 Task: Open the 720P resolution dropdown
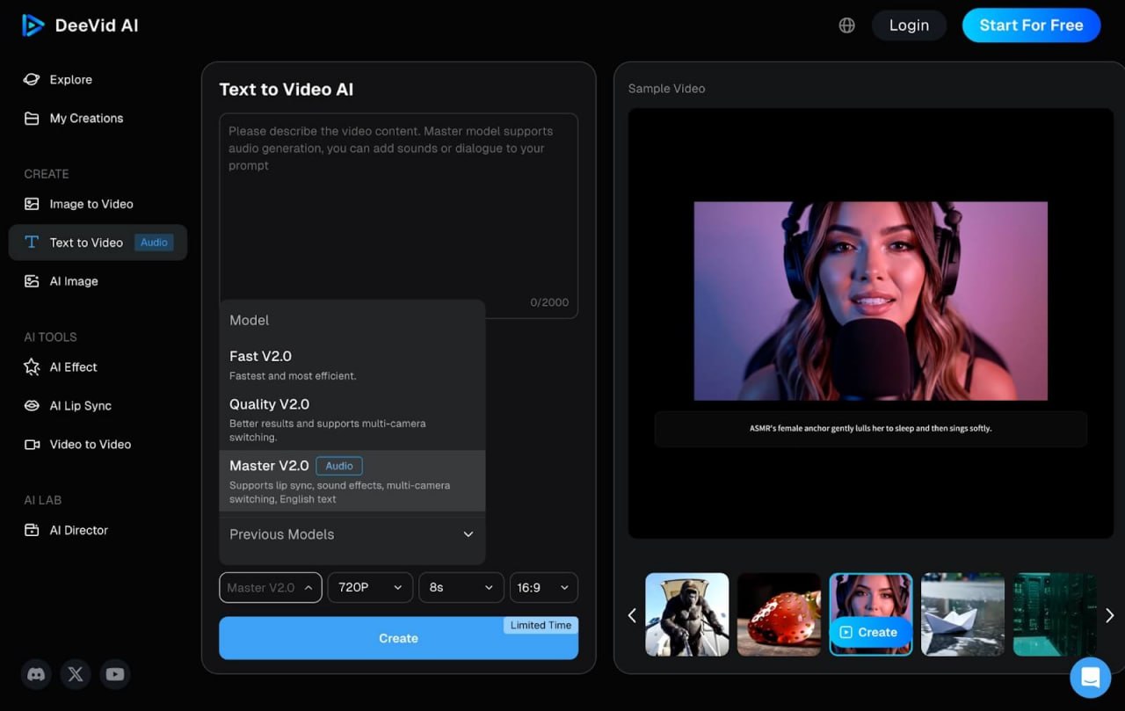coord(370,587)
